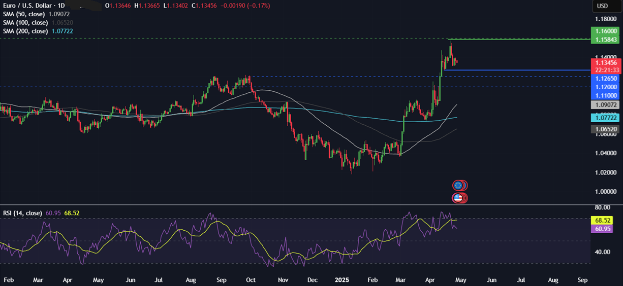Screen dimensions: 623x286
Task: Click the change value −0.00190 (−0.17%)
Action: (246, 6)
